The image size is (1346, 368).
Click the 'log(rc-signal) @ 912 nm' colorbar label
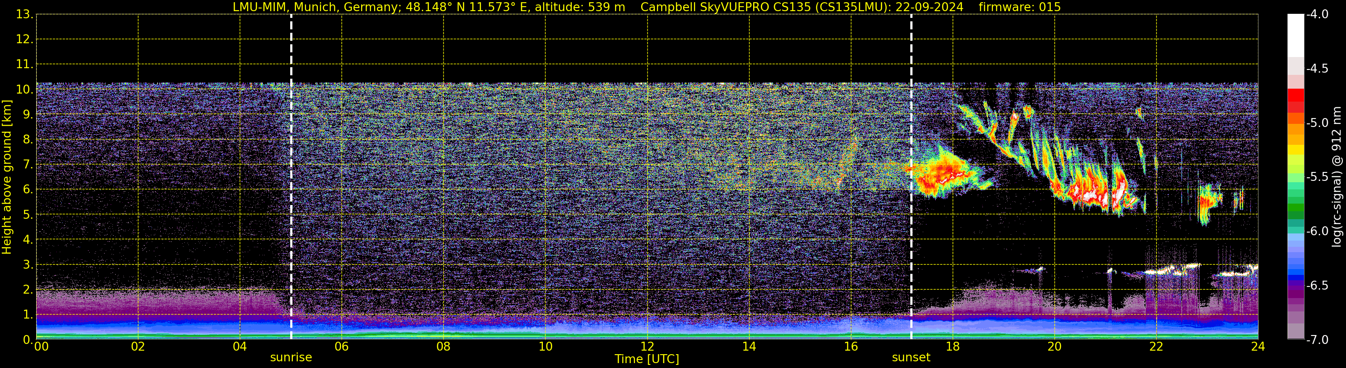[x=1337, y=177]
